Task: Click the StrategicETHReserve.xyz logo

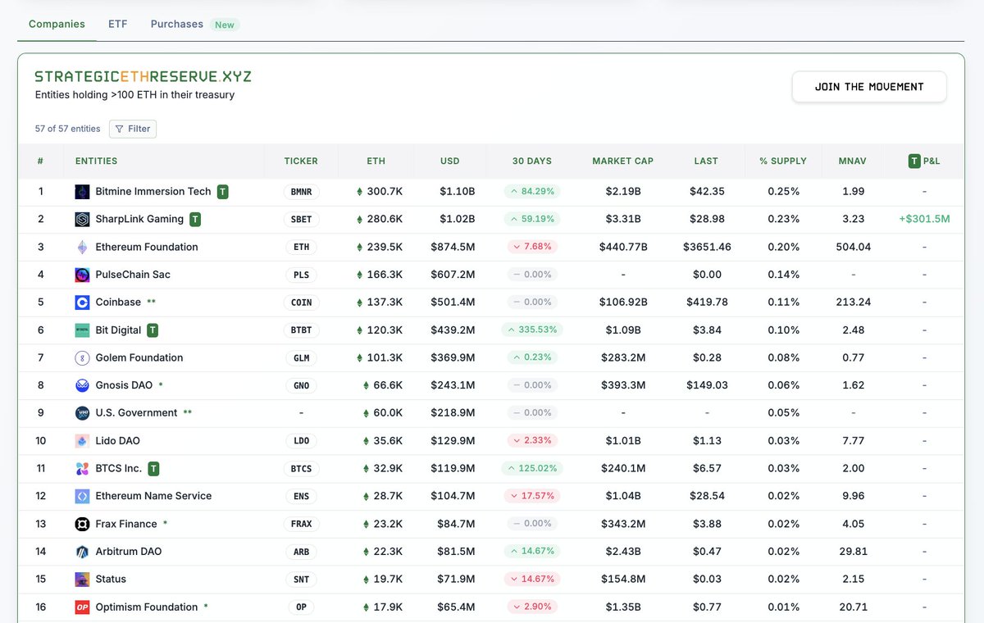Action: (x=143, y=76)
